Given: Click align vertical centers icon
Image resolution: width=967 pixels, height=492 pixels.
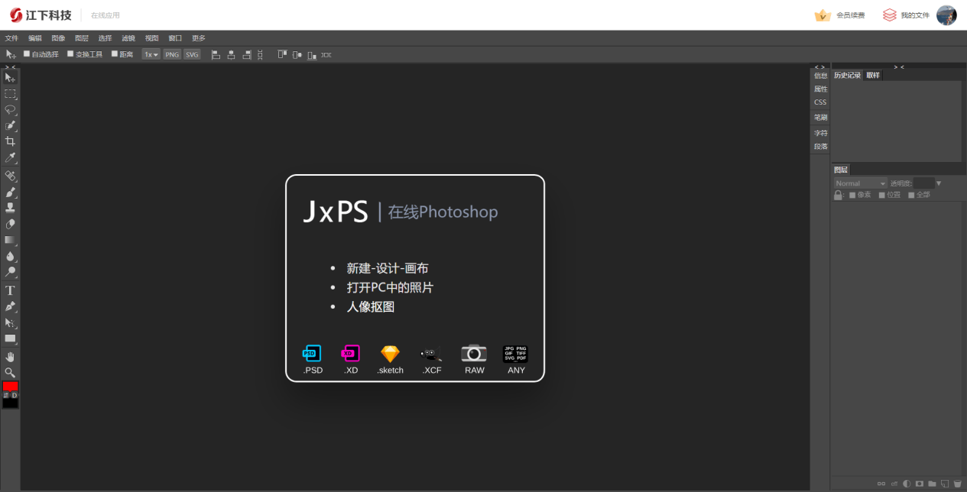Looking at the screenshot, I should (x=297, y=55).
